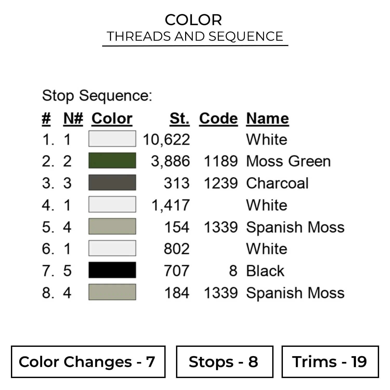Click the White swatch in row 4
Screen dimensions: 390x390
(112, 204)
